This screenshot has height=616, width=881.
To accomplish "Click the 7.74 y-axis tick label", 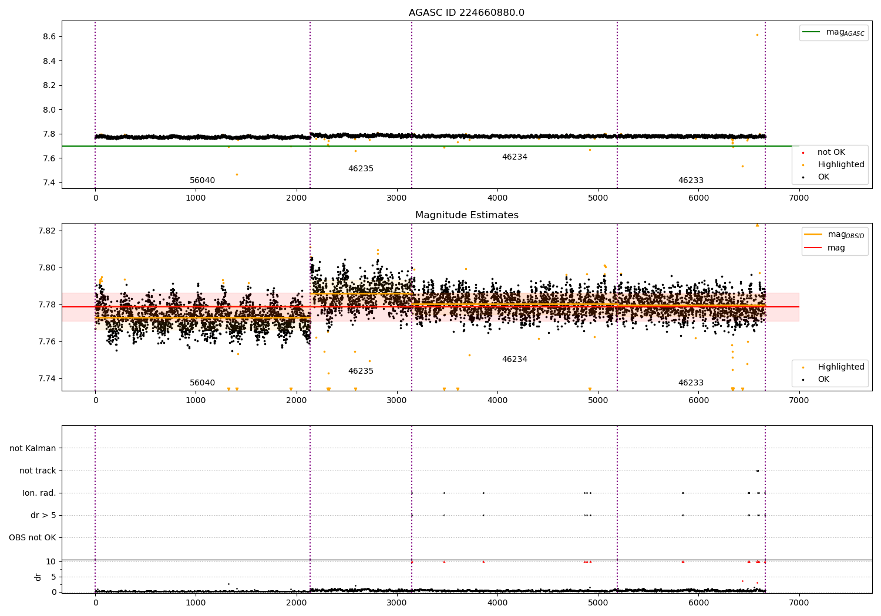I will [46, 379].
